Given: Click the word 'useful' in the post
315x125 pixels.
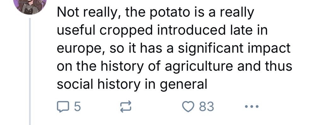Looking at the screenshot, I should point(76,31).
